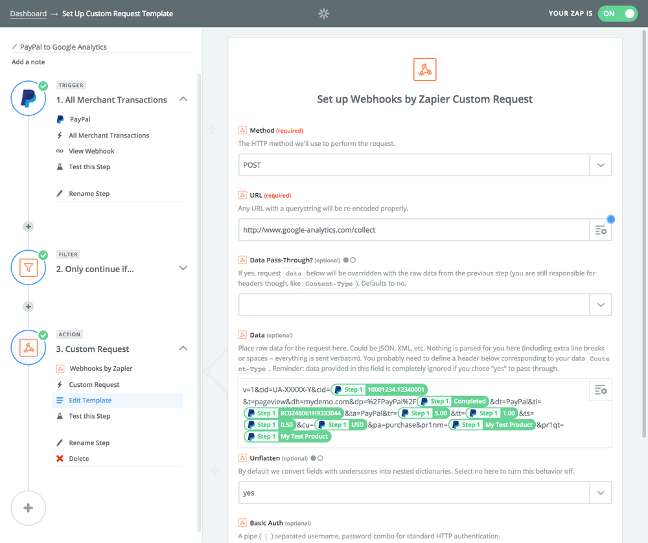
Task: Open Webhooks by Zapier app selection
Action: click(101, 368)
